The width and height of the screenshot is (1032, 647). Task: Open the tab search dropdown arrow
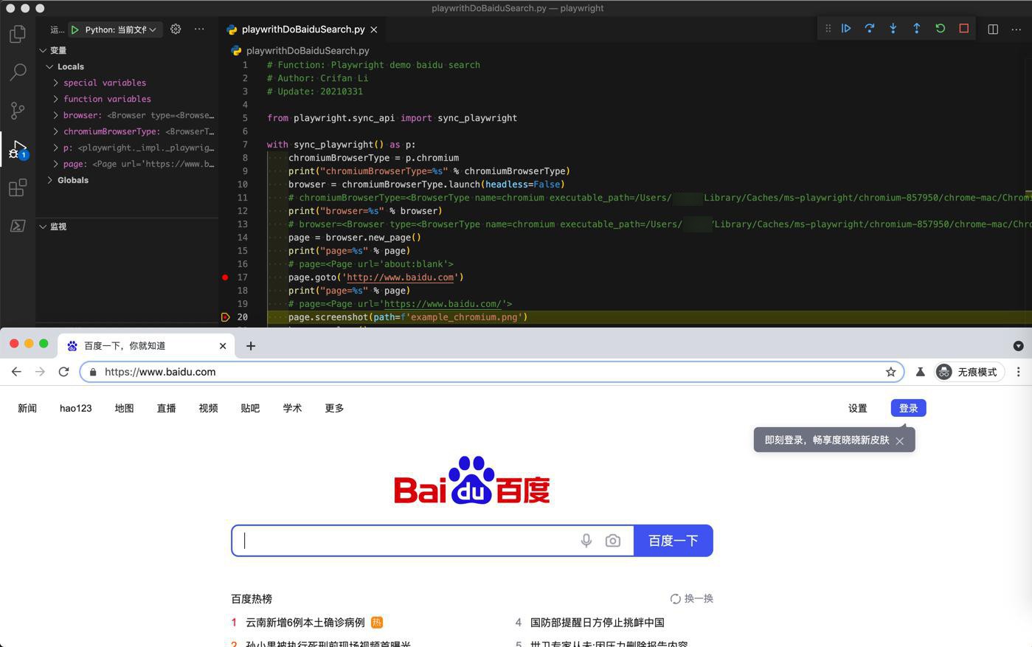(1018, 345)
